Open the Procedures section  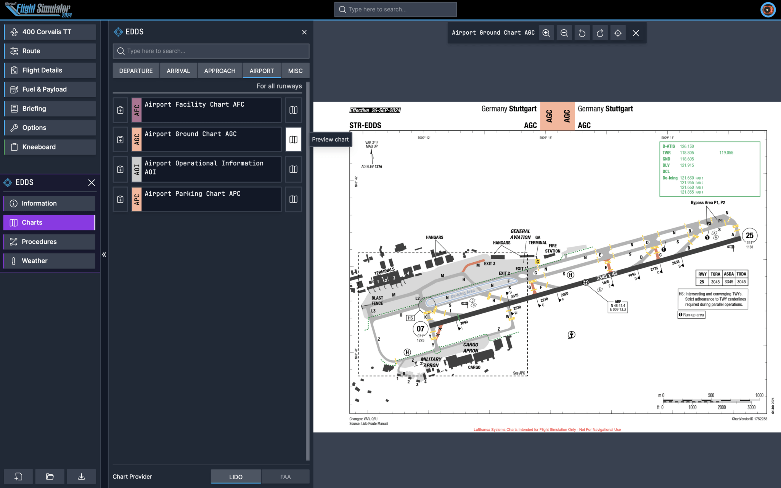tap(49, 241)
